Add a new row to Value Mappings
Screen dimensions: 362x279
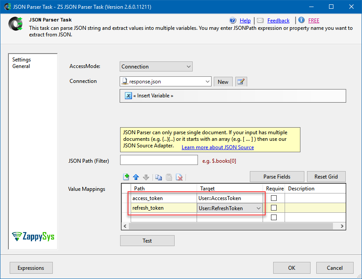pyautogui.click(x=126, y=177)
